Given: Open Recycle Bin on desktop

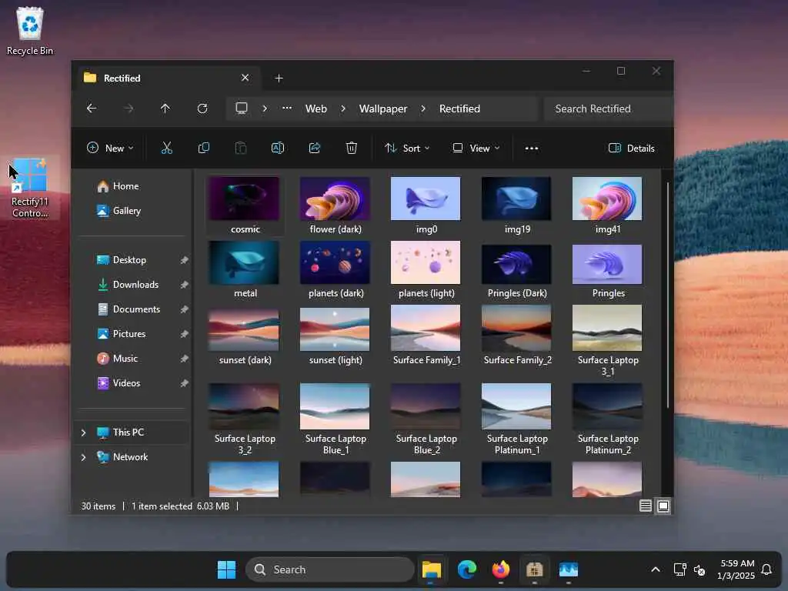Looking at the screenshot, I should (x=30, y=31).
